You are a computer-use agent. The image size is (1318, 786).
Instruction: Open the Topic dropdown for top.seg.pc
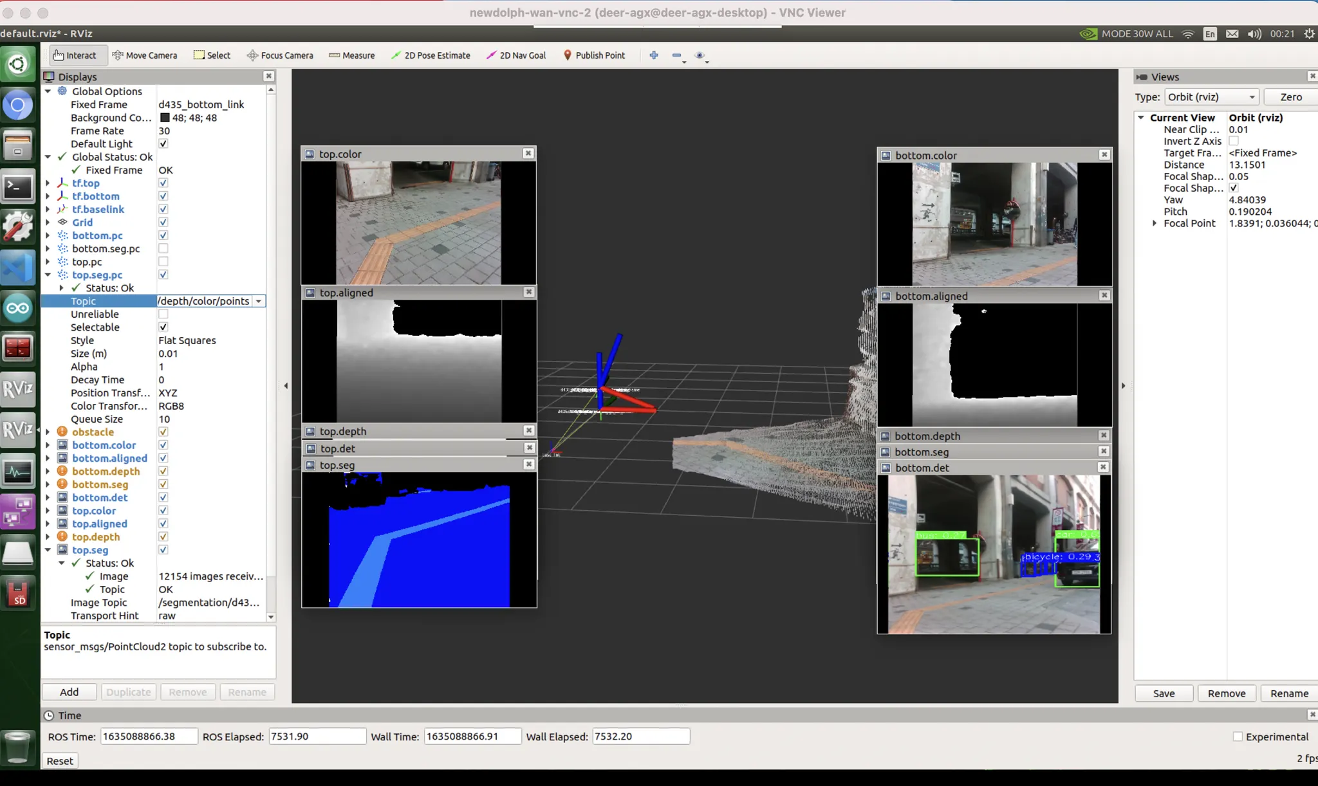[x=259, y=301]
